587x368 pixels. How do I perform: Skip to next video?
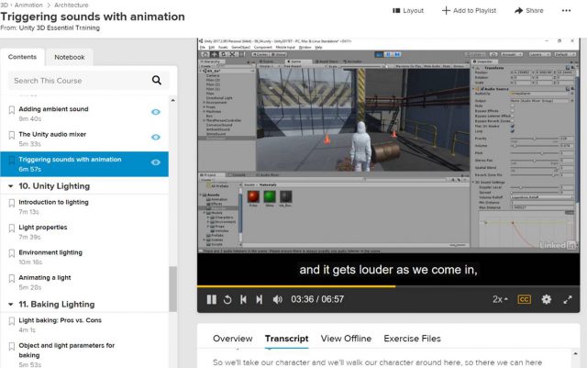259,299
